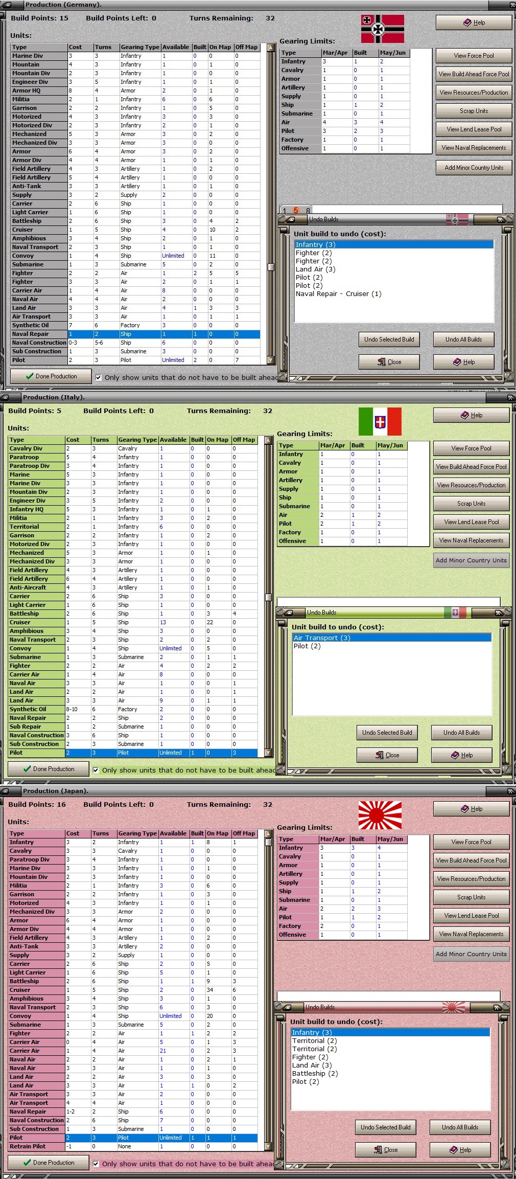The width and height of the screenshot is (516, 1179).
Task: Open Help at top of Japan production window
Action: pyautogui.click(x=471, y=809)
